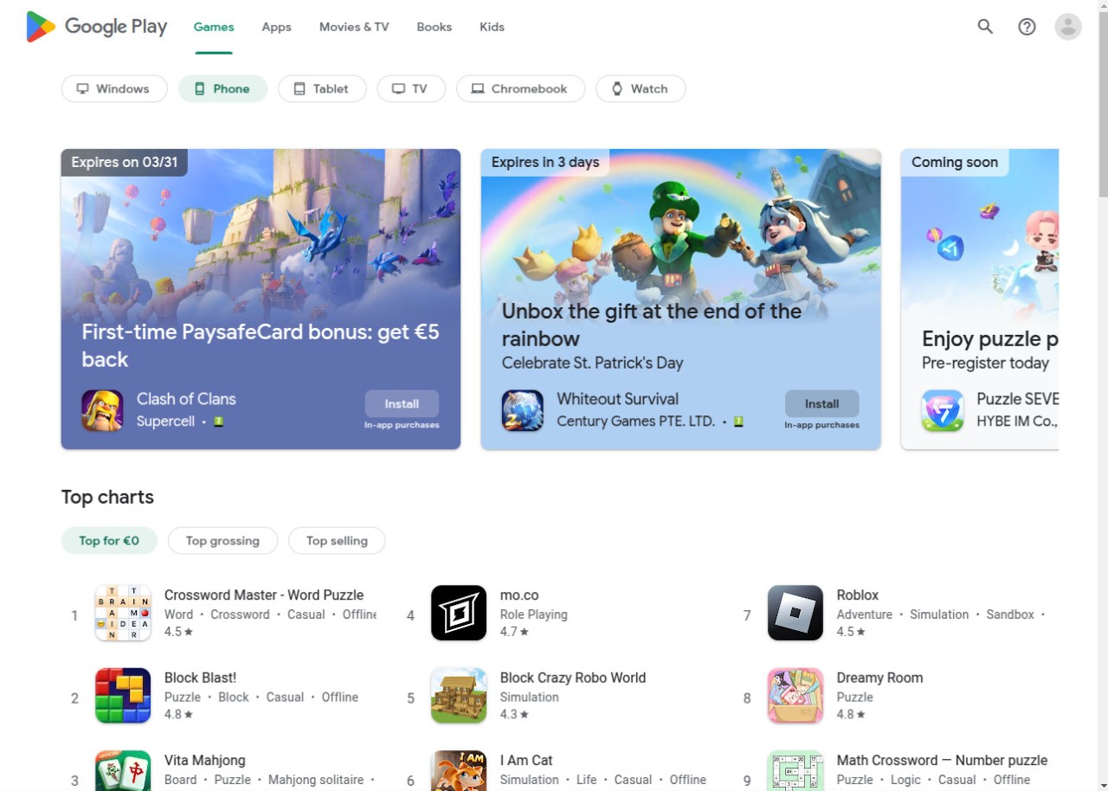Select the TV device filter chip
This screenshot has height=791, width=1108.
click(x=411, y=88)
